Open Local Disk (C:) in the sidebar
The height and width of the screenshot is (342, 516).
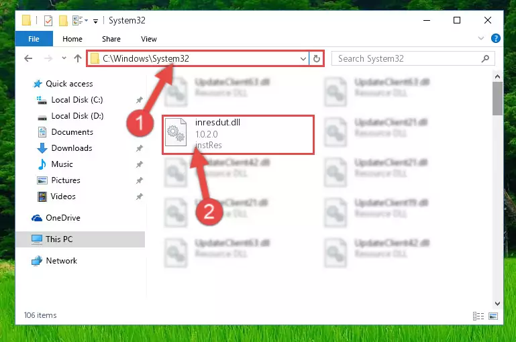[x=77, y=100]
